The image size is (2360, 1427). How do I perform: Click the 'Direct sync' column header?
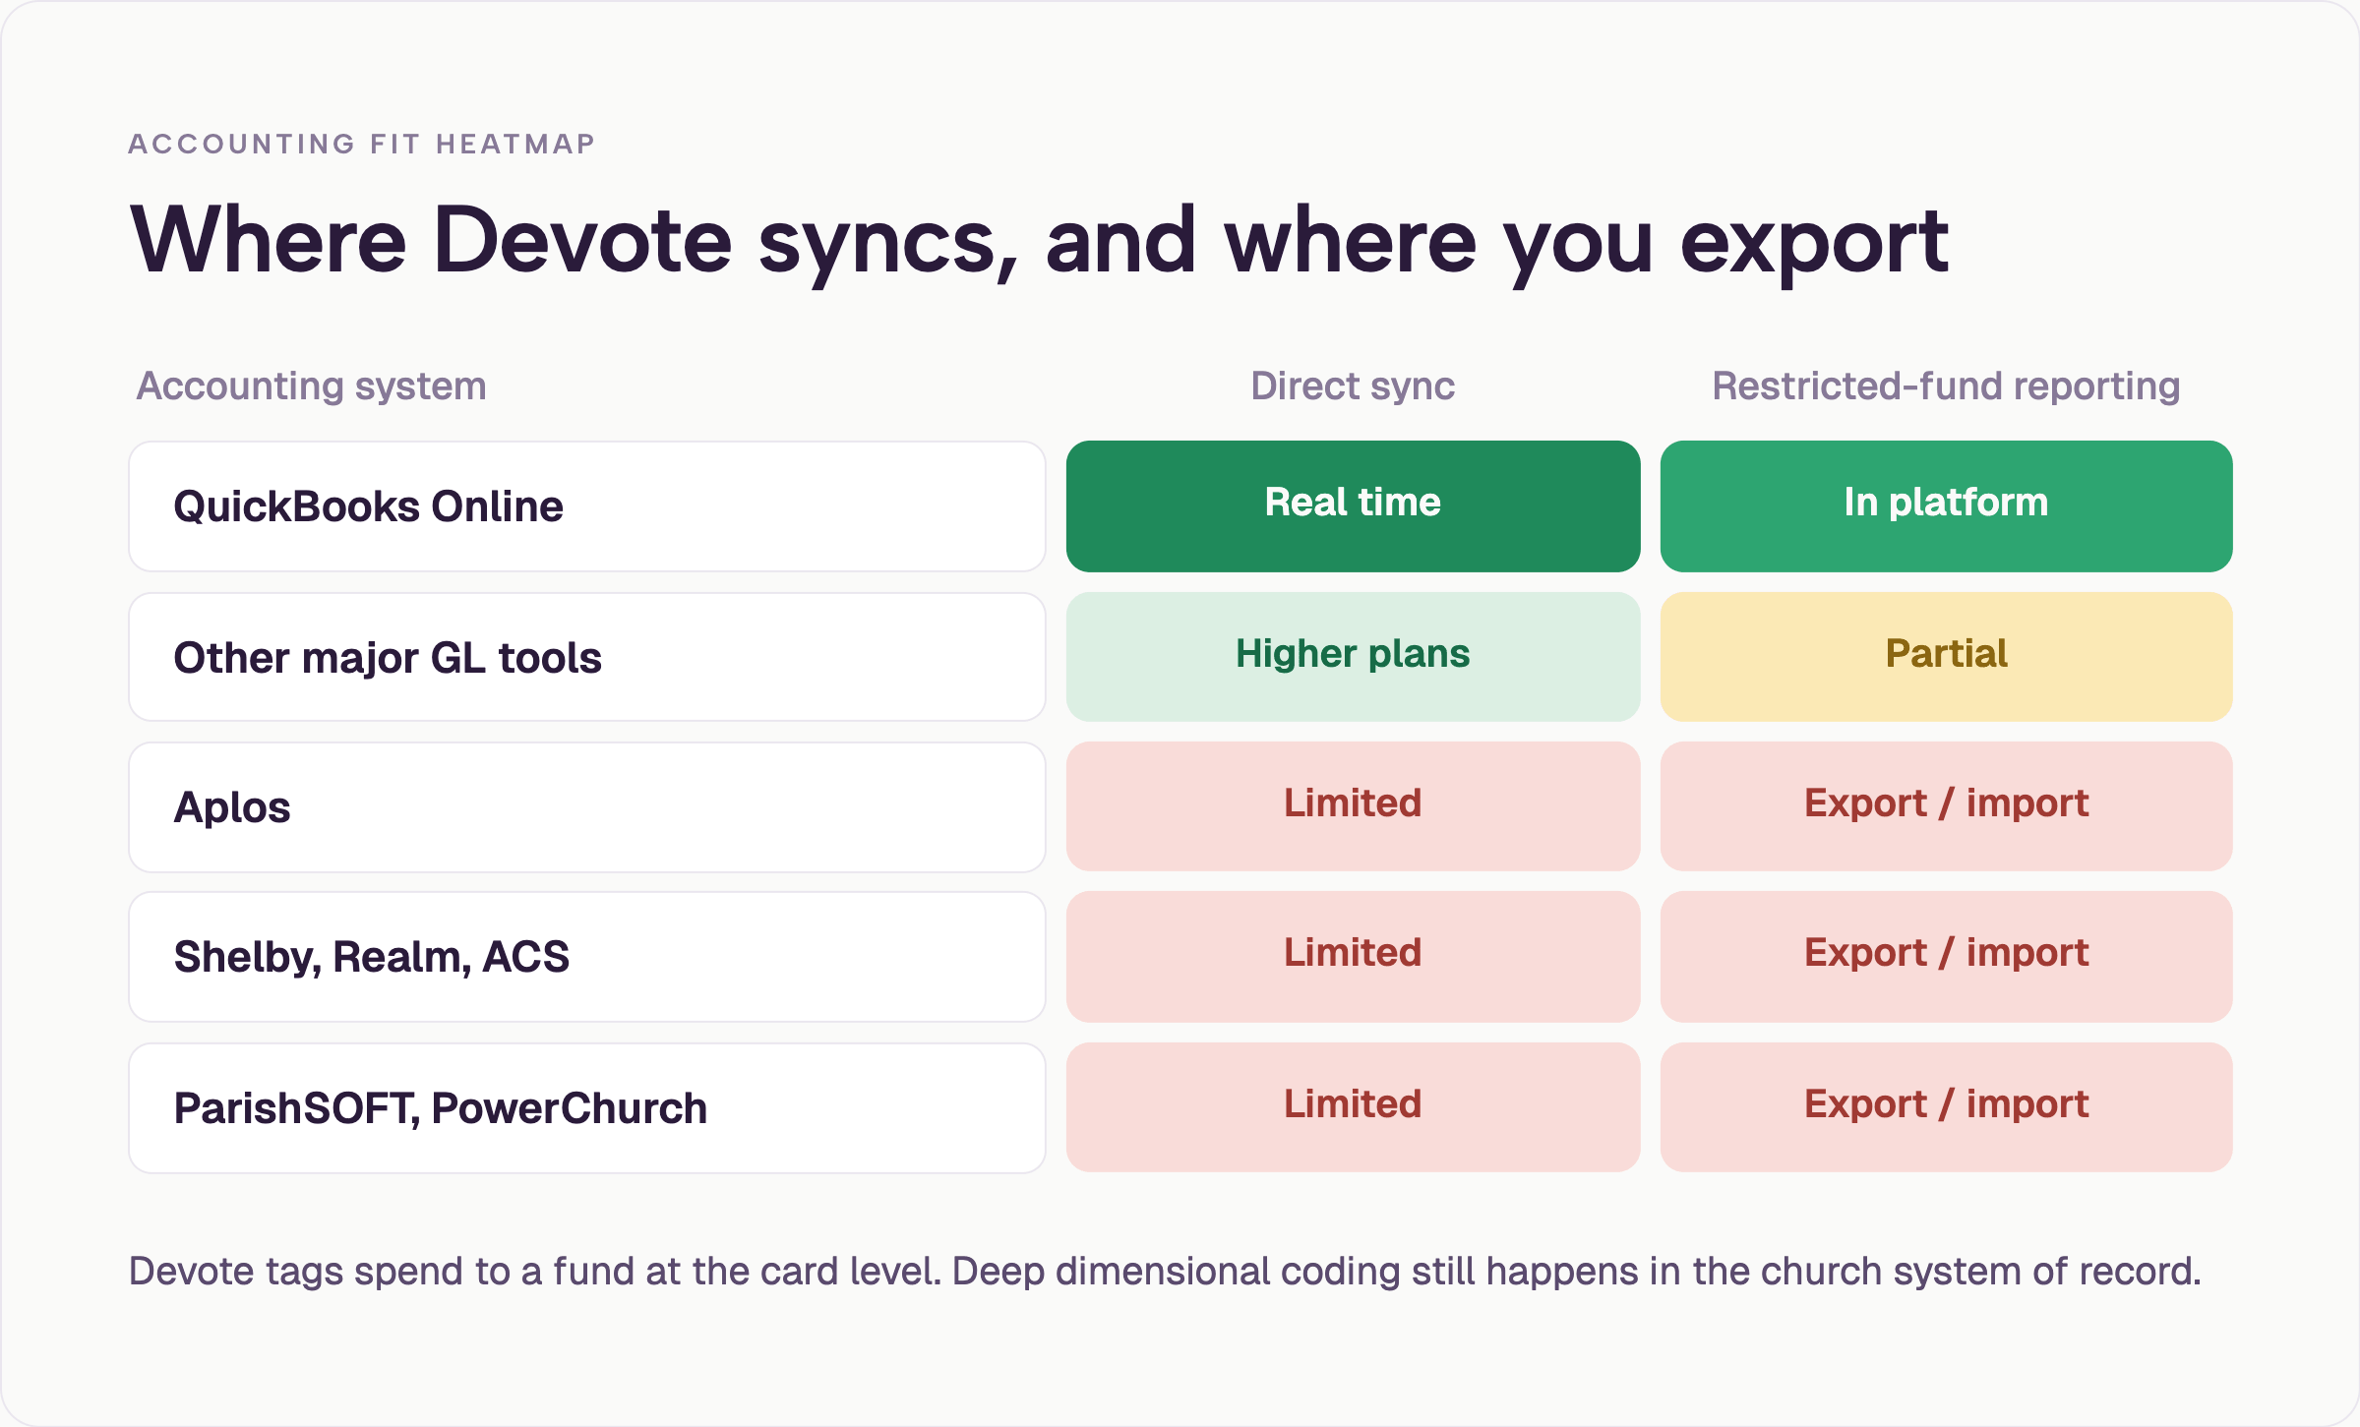point(1353,386)
